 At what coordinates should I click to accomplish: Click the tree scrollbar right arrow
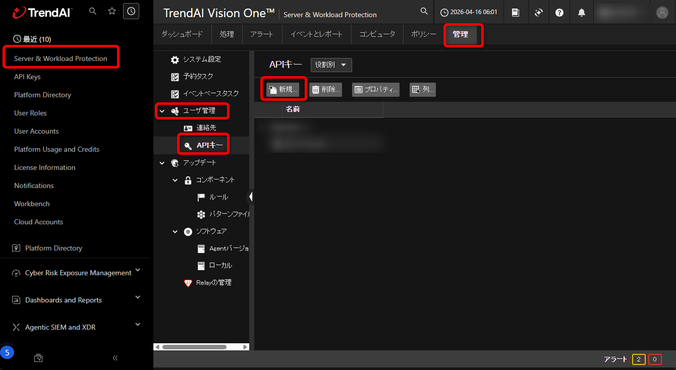point(246,347)
